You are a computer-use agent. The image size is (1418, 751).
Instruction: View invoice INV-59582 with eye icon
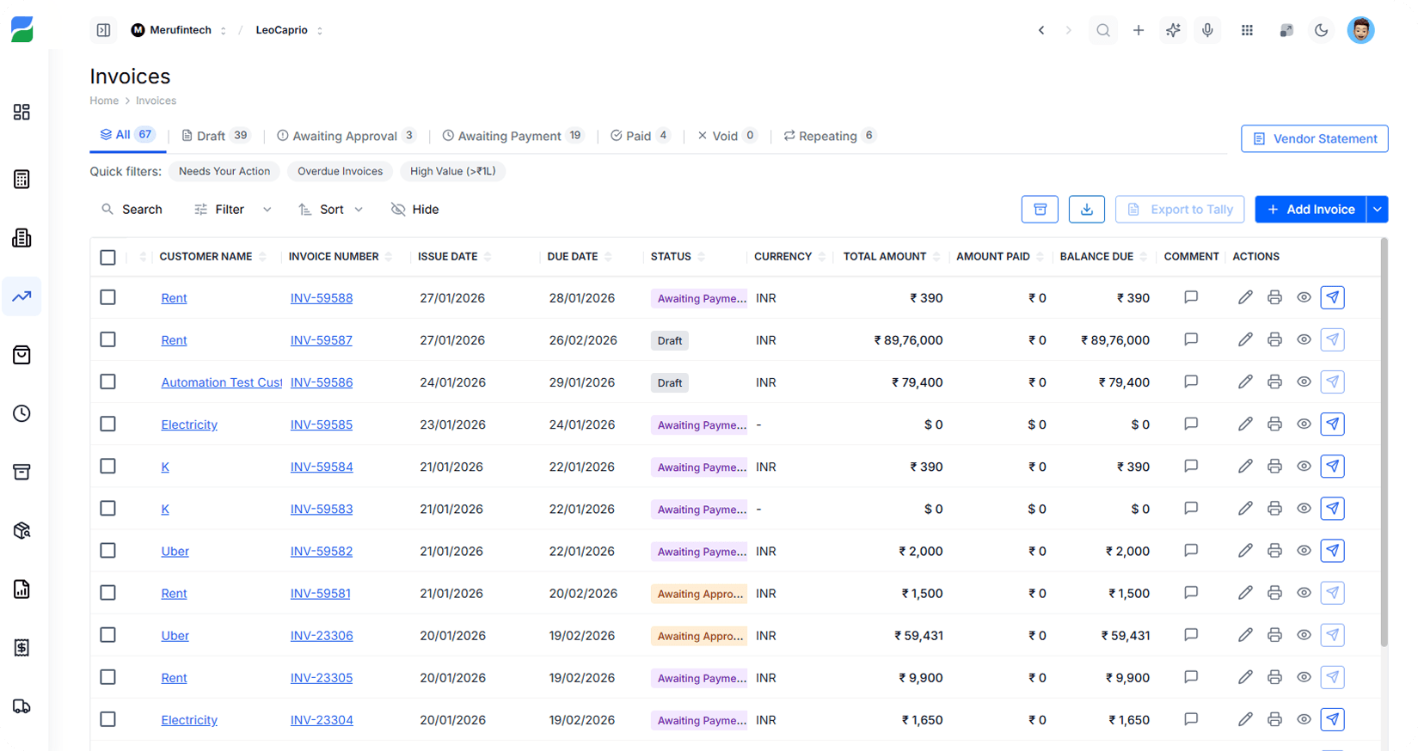click(1304, 551)
